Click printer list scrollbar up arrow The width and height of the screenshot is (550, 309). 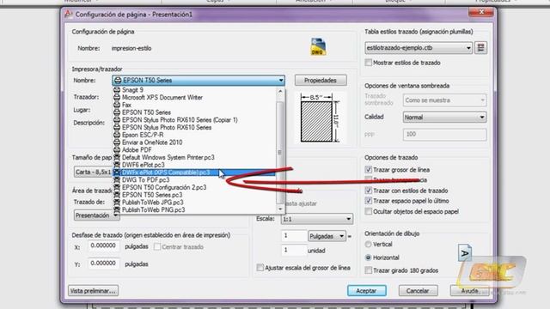pyautogui.click(x=280, y=91)
